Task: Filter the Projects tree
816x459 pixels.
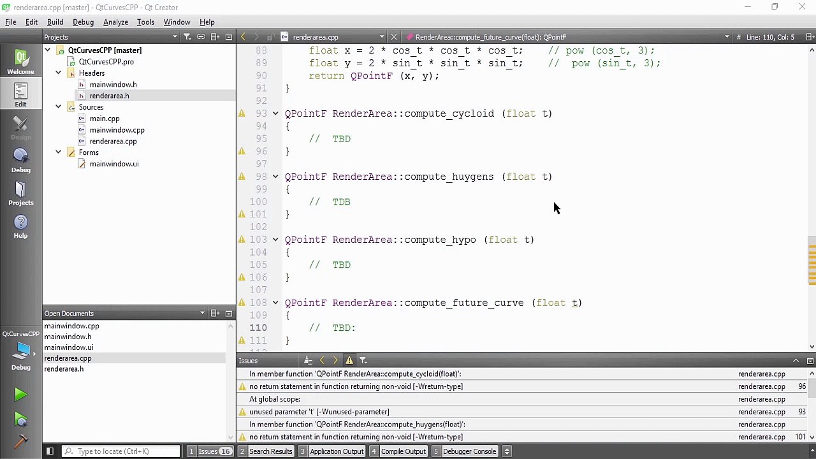Action: [x=187, y=37]
